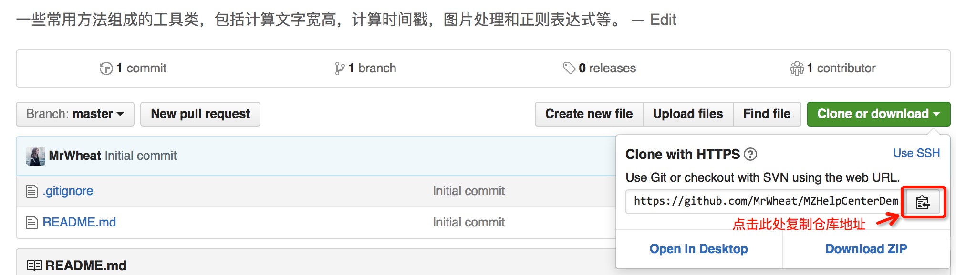Viewport: 956px width, 275px height.
Task: Click the help question mark icon
Action: click(750, 154)
